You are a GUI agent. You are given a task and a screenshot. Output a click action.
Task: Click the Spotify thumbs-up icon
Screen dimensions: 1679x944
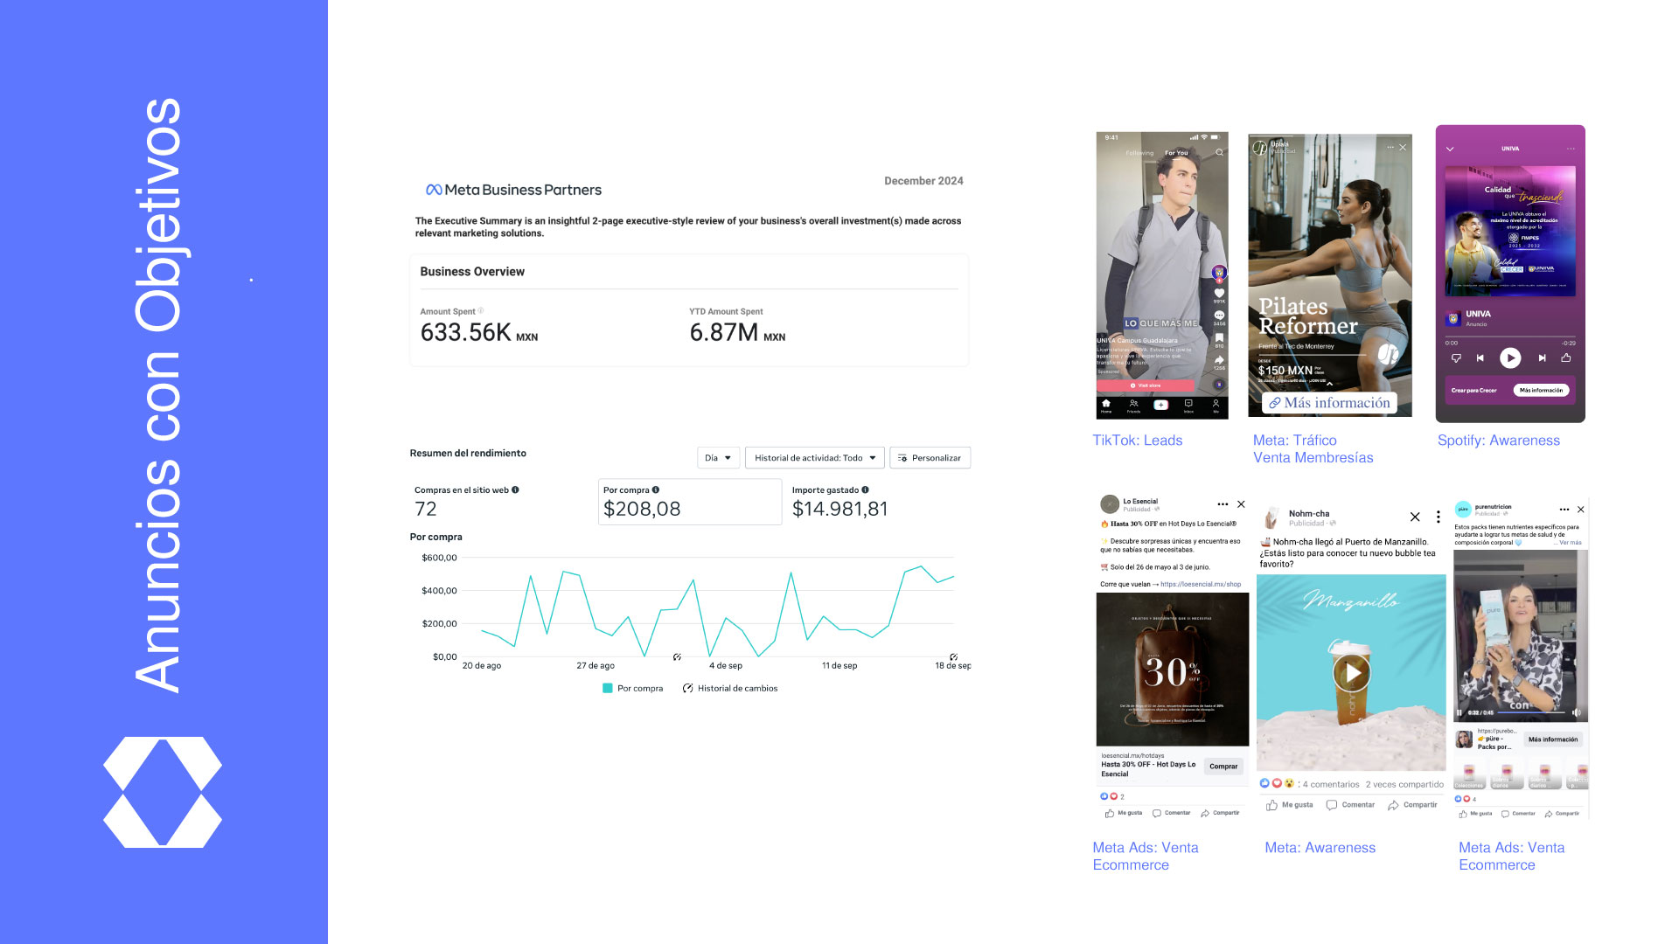click(x=1566, y=357)
